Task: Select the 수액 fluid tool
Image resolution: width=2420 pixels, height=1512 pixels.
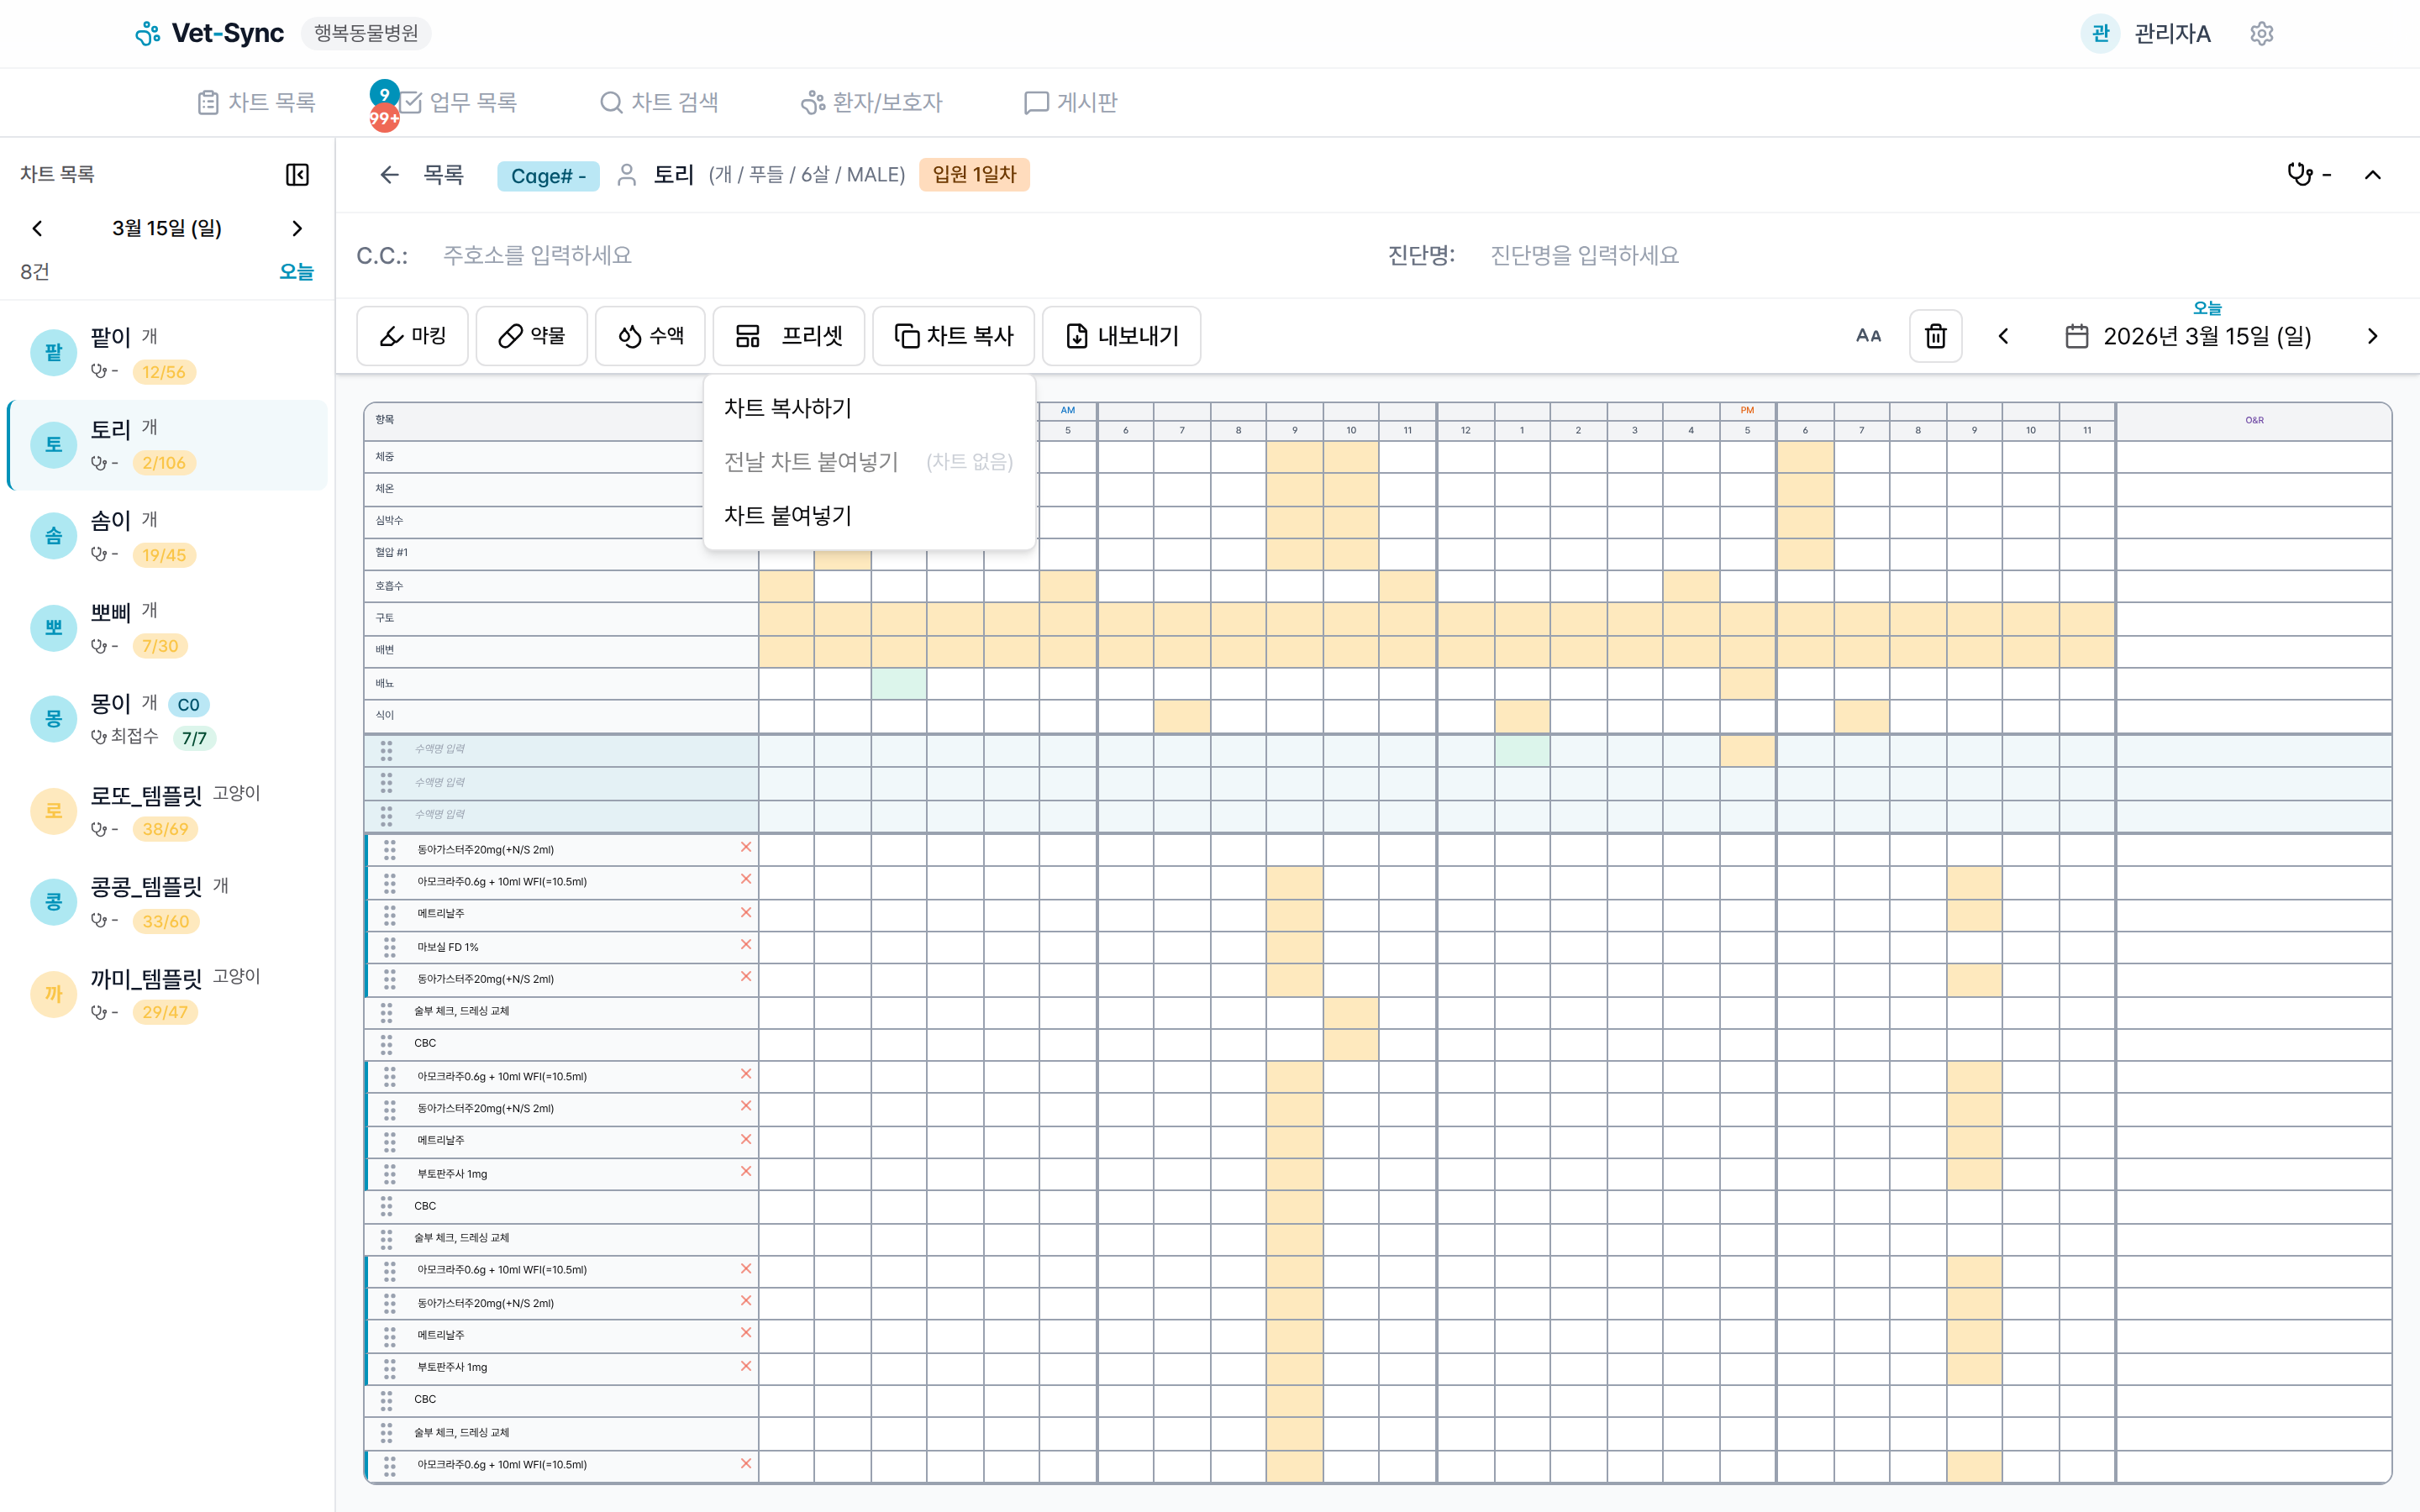Action: point(650,336)
